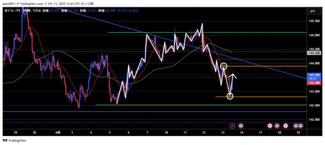Open the US flag event icon near date 14
The width and height of the screenshot is (325, 145).
coord(240,126)
